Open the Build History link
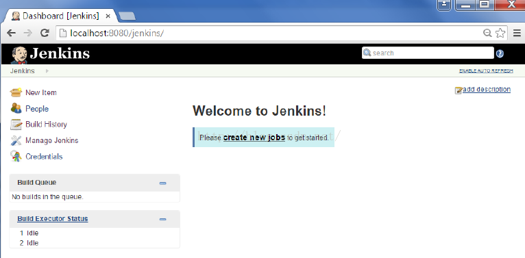This screenshot has height=258, width=525. point(46,125)
